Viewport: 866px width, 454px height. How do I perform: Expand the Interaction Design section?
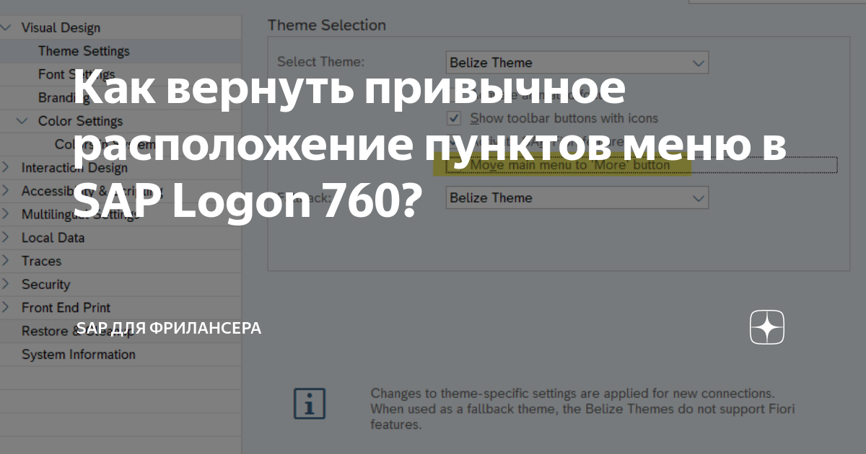click(5, 167)
